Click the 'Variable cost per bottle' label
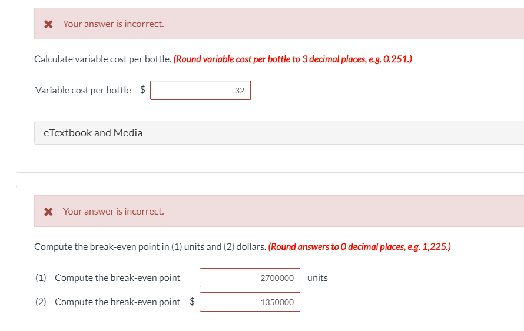 point(83,90)
